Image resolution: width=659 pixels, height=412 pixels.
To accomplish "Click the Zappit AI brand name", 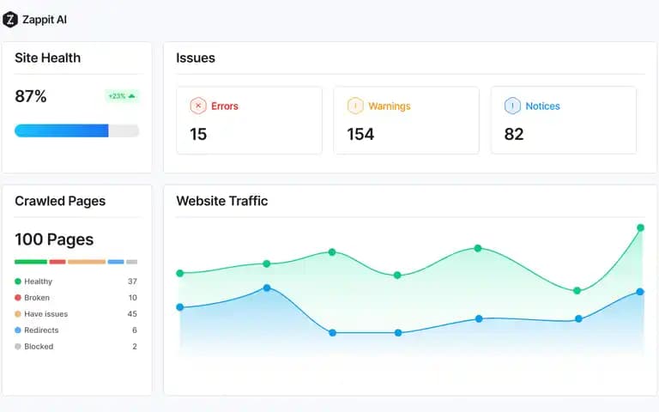I will [x=45, y=20].
